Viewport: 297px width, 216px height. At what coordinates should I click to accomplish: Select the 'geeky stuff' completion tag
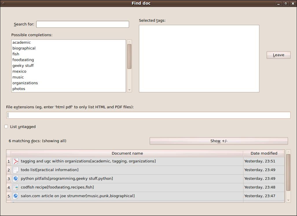point(23,66)
